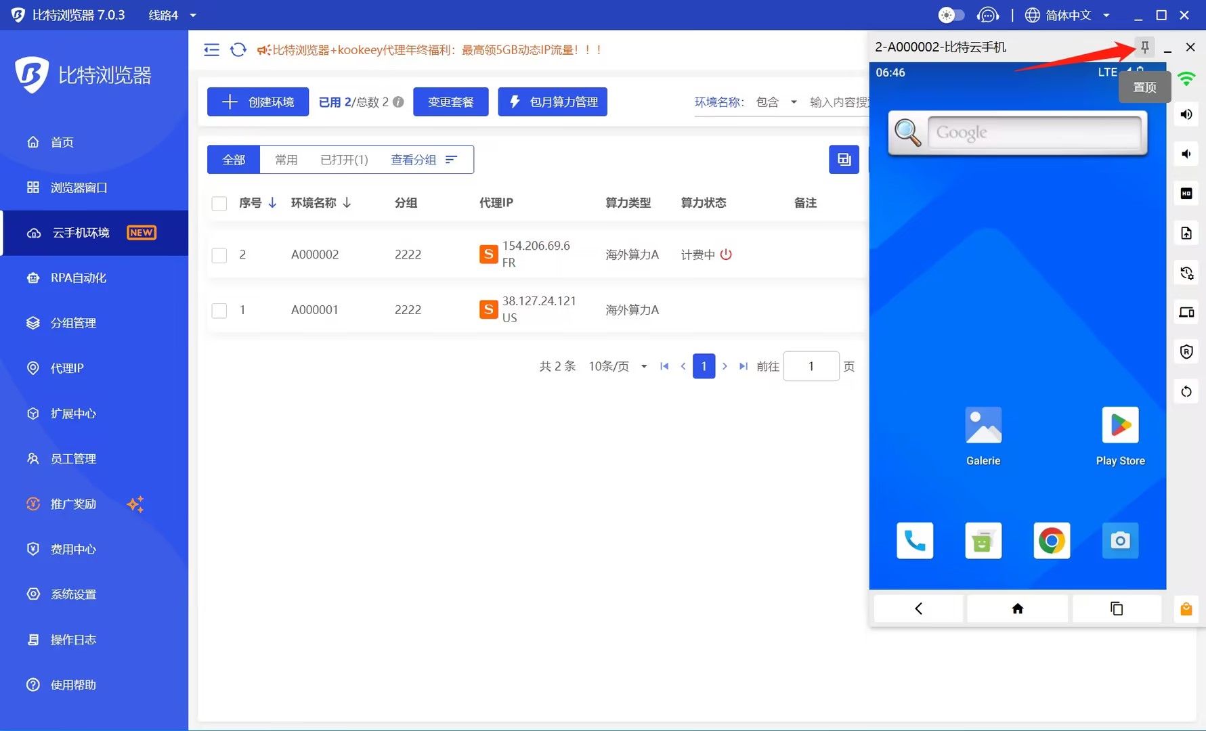Image resolution: width=1206 pixels, height=731 pixels.
Task: Open the clock-gear settings icon in phone sidebar
Action: [x=1186, y=273]
